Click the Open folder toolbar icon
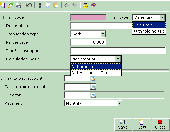 [10, 5]
